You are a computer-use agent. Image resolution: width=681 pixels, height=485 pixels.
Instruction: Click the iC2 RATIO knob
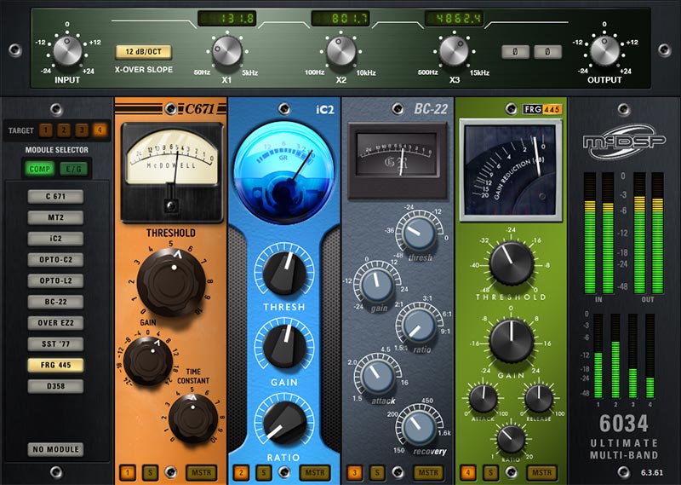284,423
